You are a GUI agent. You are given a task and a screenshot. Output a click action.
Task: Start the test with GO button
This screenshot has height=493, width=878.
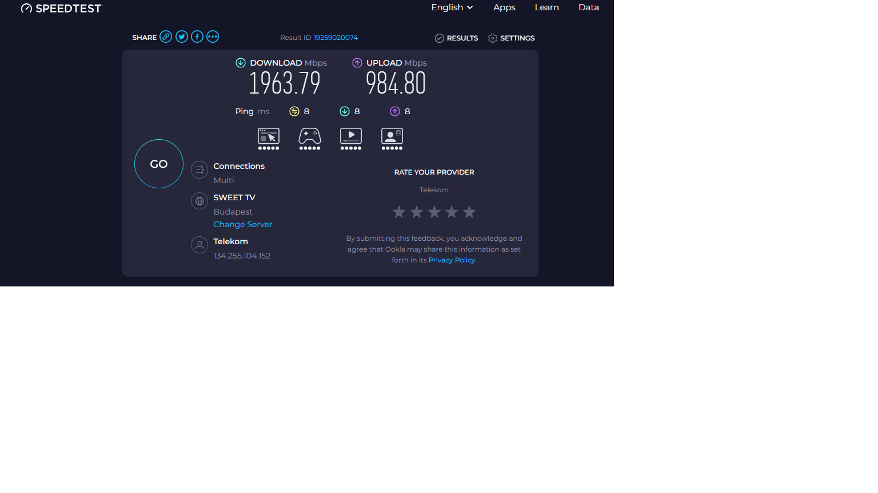[x=159, y=164]
